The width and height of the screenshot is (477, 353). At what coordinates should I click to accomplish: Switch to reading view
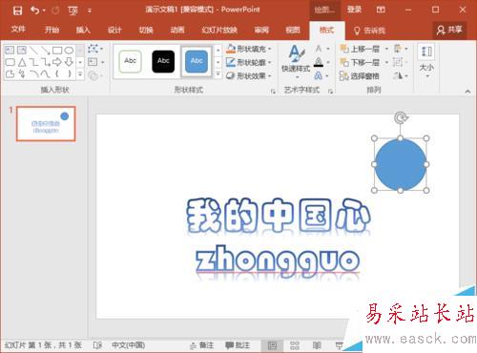coord(317,345)
